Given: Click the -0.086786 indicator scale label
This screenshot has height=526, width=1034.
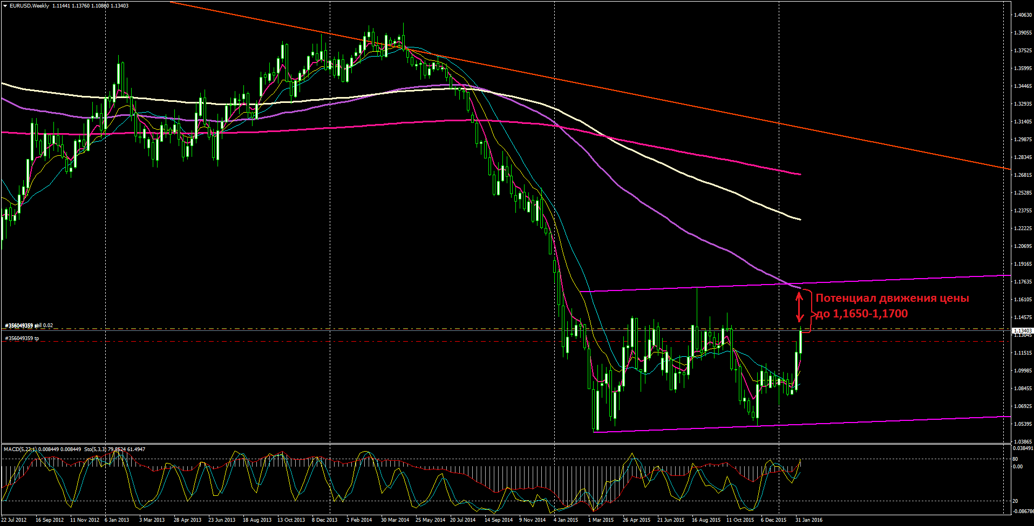Looking at the screenshot, I should coord(1023,511).
